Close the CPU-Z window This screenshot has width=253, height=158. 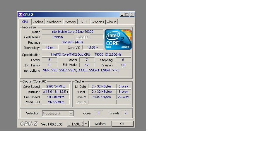pyautogui.click(x=132, y=15)
